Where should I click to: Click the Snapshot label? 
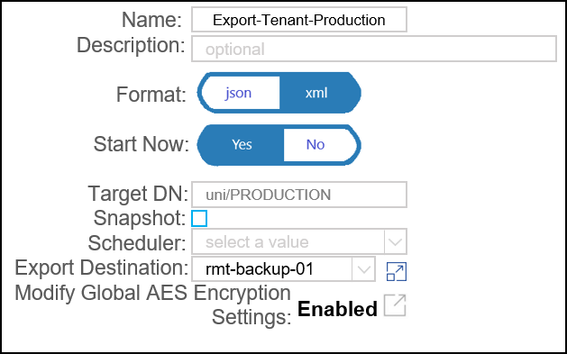pos(140,218)
